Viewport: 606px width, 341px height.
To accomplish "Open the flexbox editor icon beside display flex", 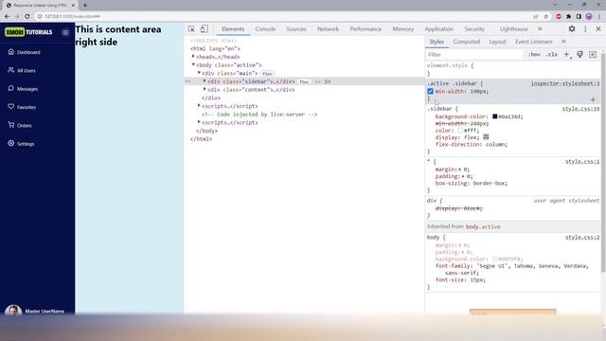I will [486, 137].
